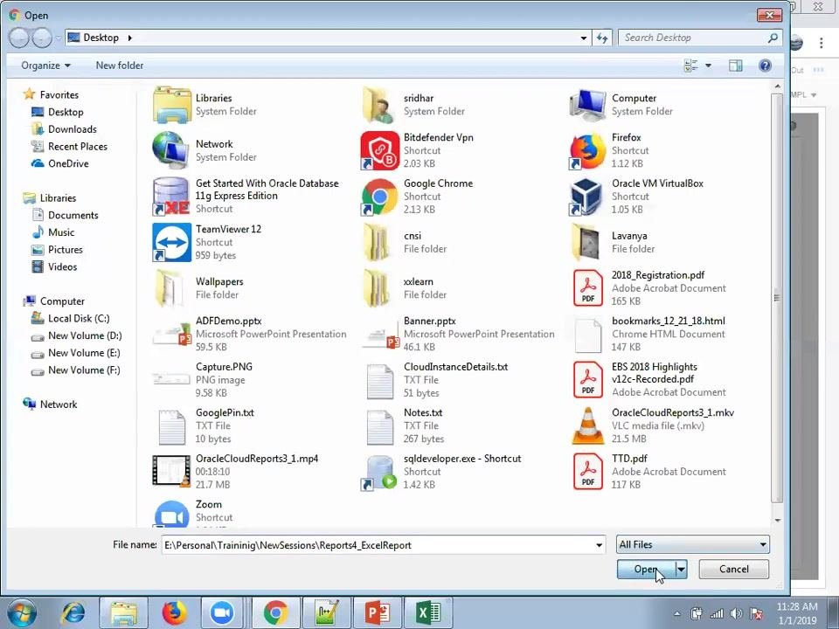The width and height of the screenshot is (839, 629).
Task: Select the TTD.pdf document icon
Action: [587, 472]
